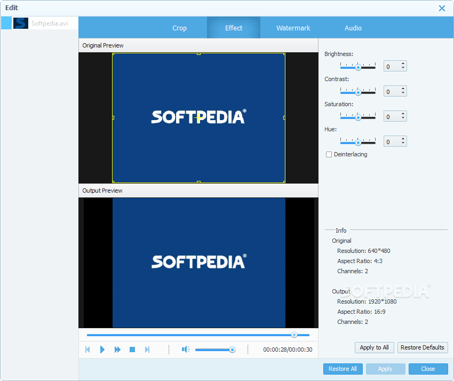Stop the video playback

tap(132, 350)
